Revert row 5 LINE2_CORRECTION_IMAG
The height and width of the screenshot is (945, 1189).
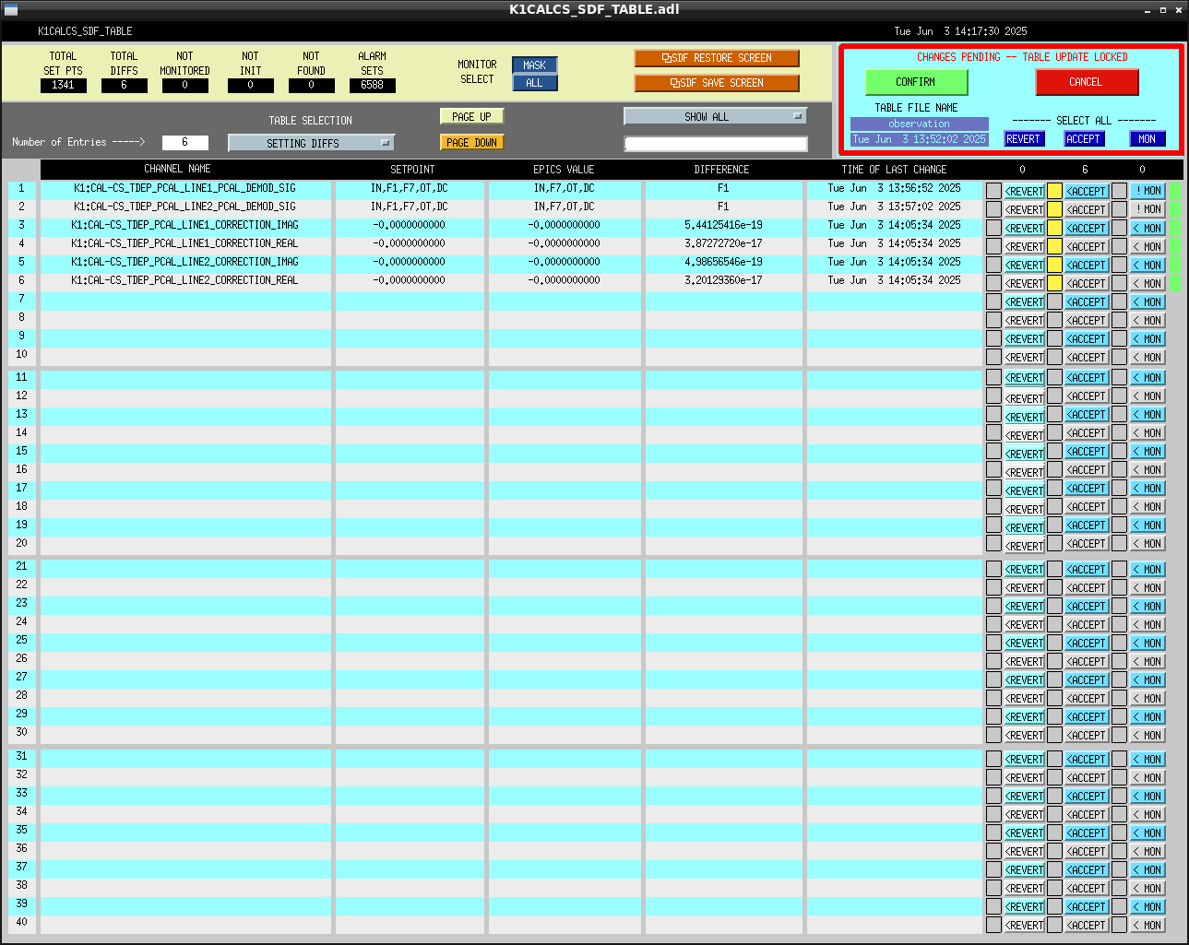(x=1024, y=266)
